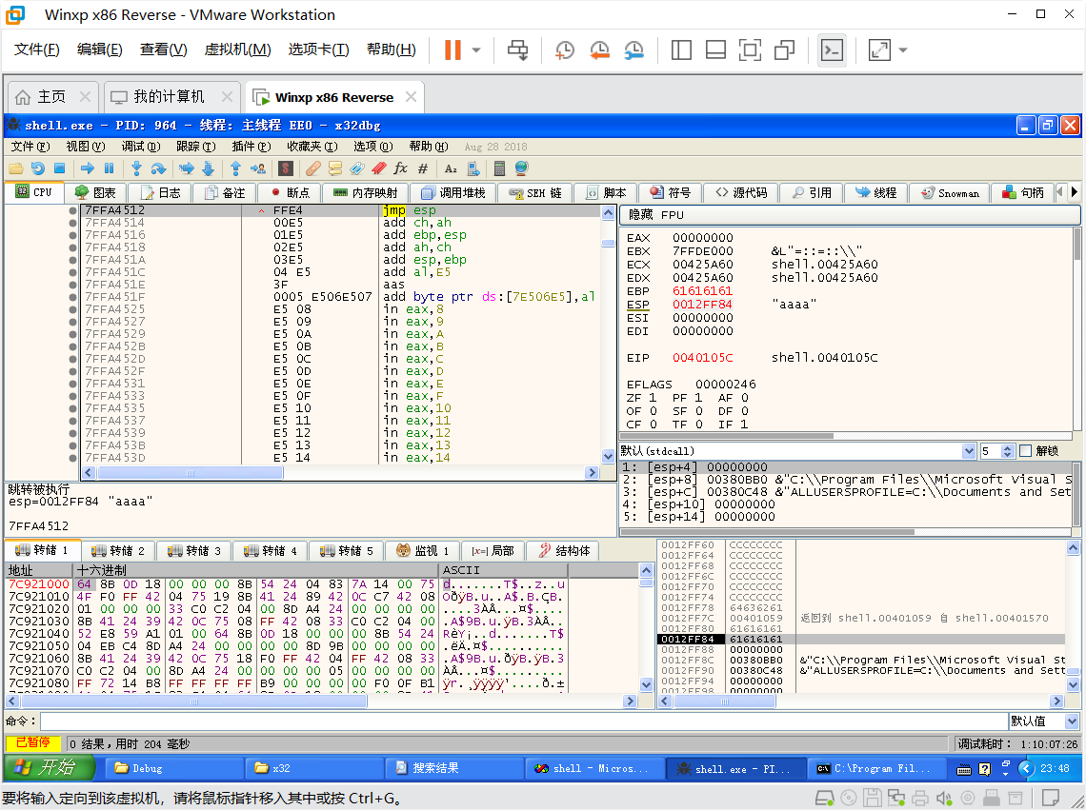Show Comments using the speech bubble icon
The width and height of the screenshot is (1086, 810).
tap(335, 168)
